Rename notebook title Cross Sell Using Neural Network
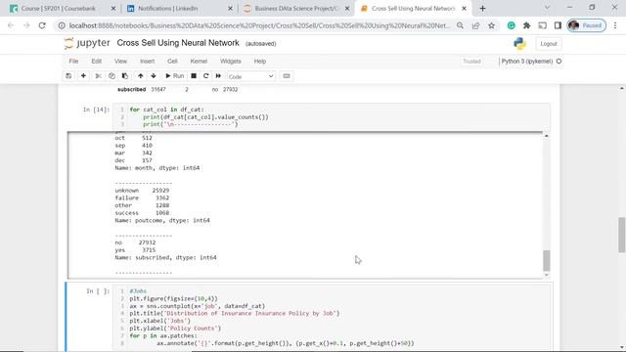 click(x=178, y=43)
